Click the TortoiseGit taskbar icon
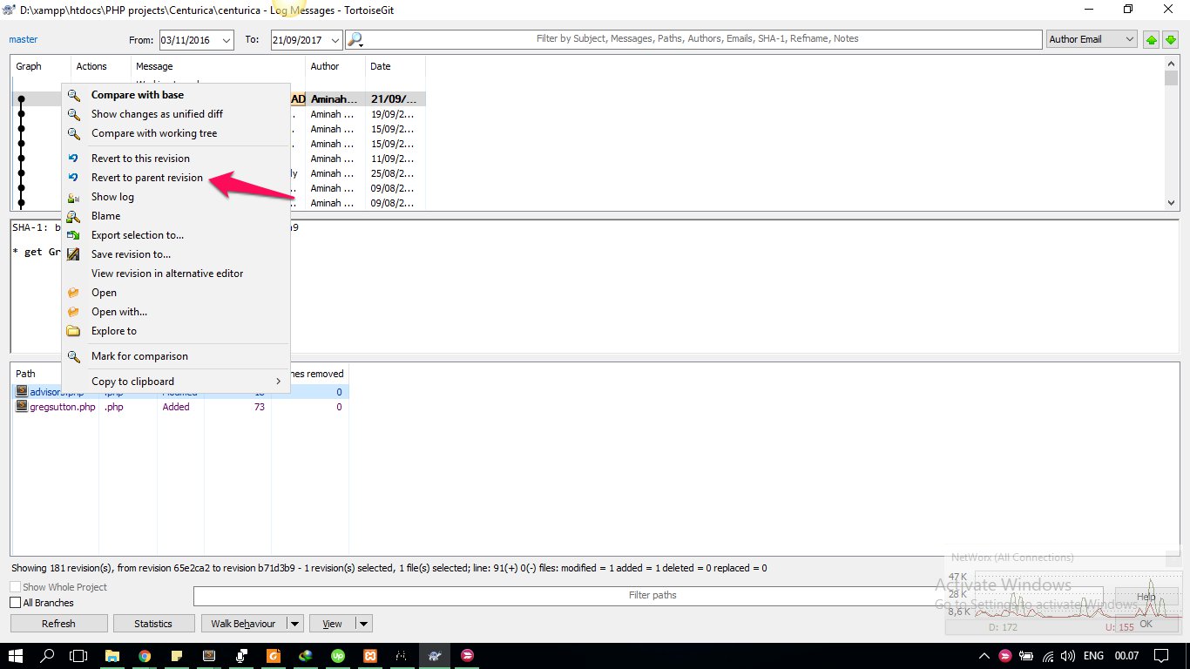 435,655
